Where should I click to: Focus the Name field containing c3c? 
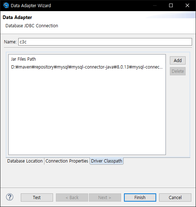[105, 42]
